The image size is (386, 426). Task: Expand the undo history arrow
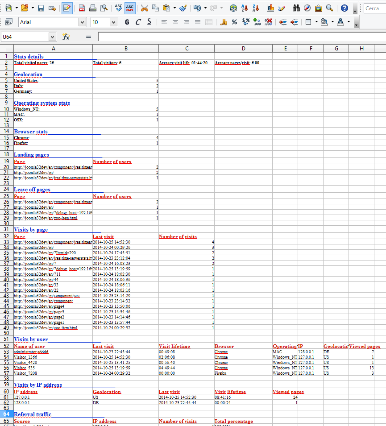205,8
